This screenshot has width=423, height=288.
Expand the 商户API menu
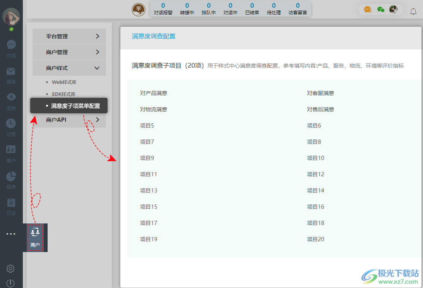pos(69,120)
